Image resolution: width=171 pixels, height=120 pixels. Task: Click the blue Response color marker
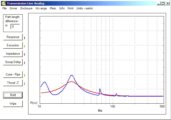[25, 38]
